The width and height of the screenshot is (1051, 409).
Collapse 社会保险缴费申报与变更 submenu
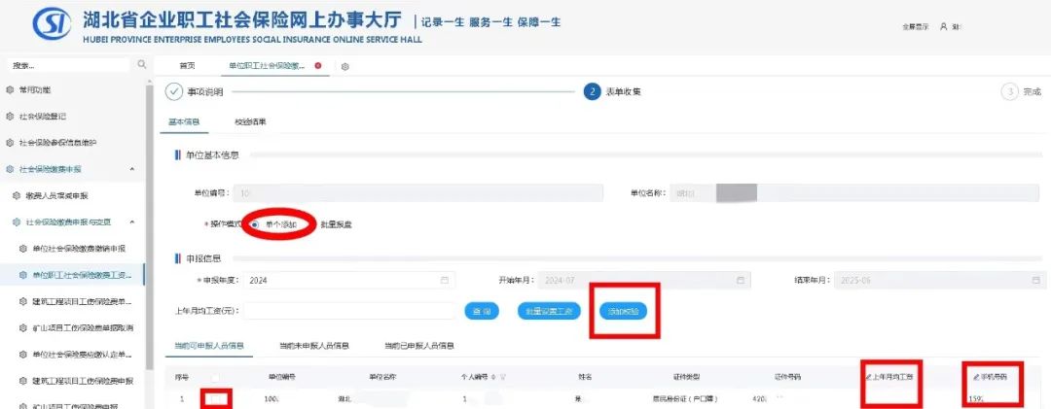(x=131, y=222)
